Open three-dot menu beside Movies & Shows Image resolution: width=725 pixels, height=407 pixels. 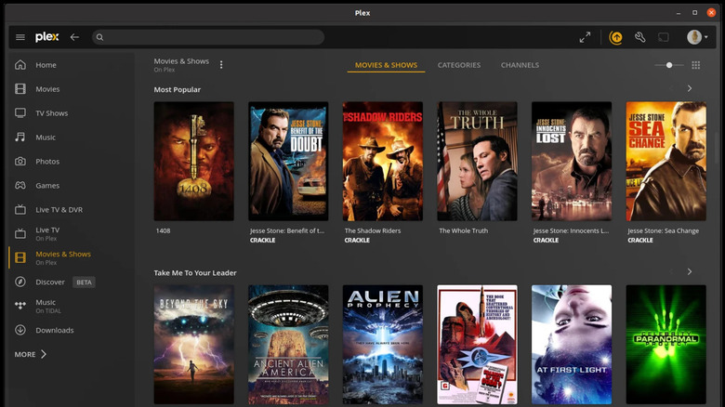coord(221,65)
